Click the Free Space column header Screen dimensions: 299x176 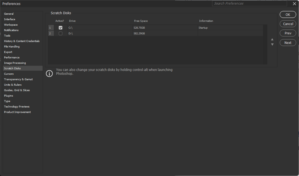pos(141,21)
